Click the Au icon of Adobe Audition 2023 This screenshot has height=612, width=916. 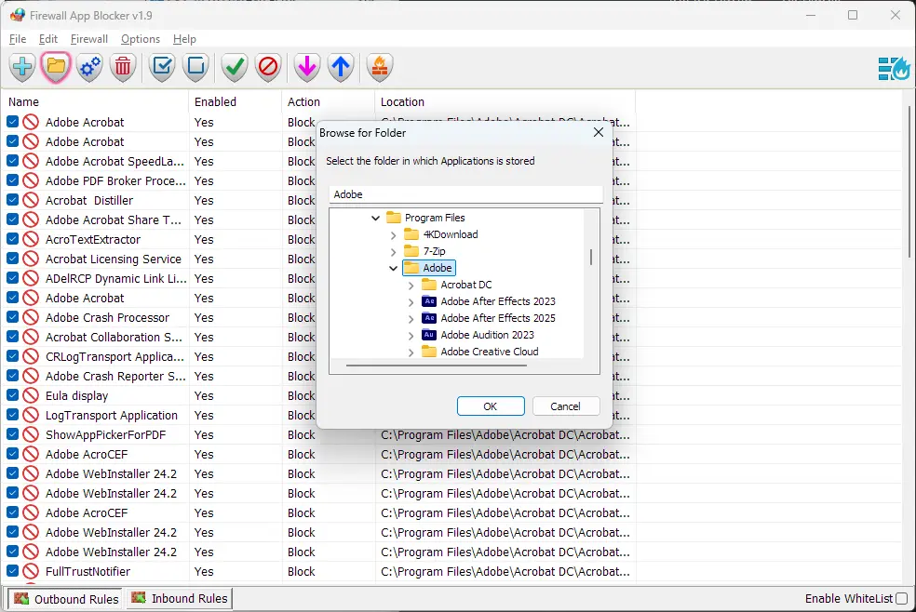(429, 335)
